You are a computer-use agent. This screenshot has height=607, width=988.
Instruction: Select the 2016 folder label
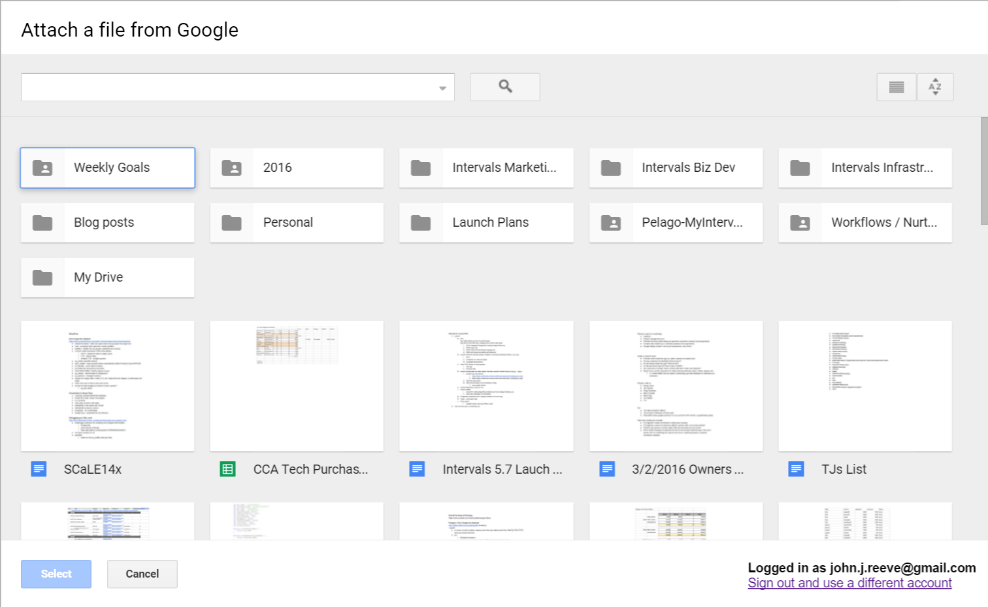[x=278, y=167]
